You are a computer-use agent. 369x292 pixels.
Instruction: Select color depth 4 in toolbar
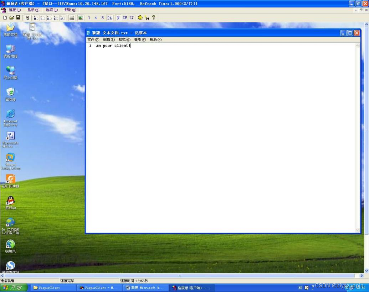coord(96,18)
